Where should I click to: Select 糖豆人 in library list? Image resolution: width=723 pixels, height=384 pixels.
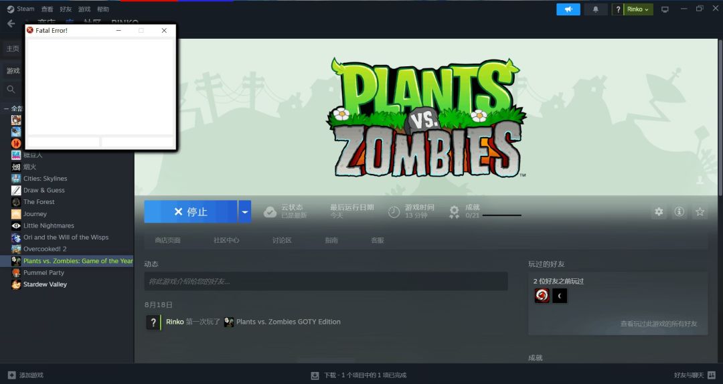click(33, 155)
